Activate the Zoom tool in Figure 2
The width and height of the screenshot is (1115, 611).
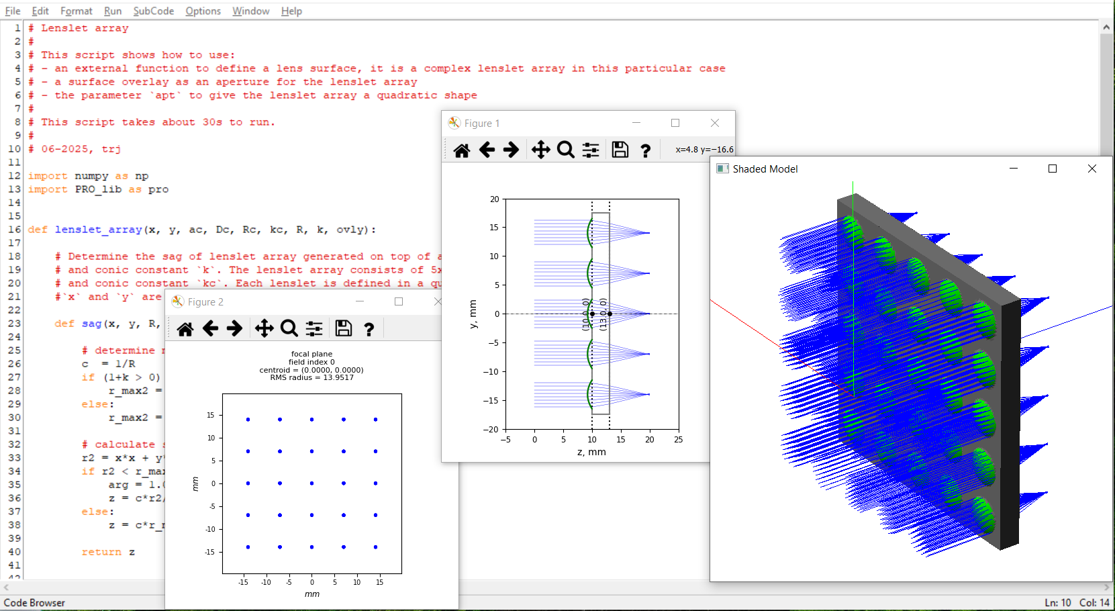point(289,328)
